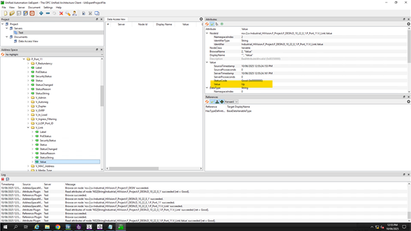The height and width of the screenshot is (231, 411).
Task: Open the Document menu
Action: (34, 8)
